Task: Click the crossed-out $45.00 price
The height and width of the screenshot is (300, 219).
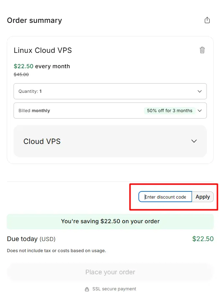Action: pyautogui.click(x=21, y=75)
